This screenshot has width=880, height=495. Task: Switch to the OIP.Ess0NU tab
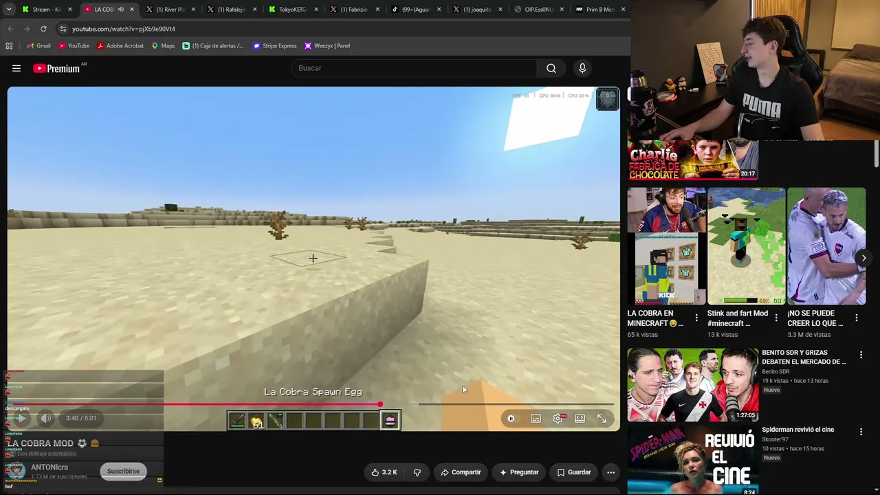point(539,10)
